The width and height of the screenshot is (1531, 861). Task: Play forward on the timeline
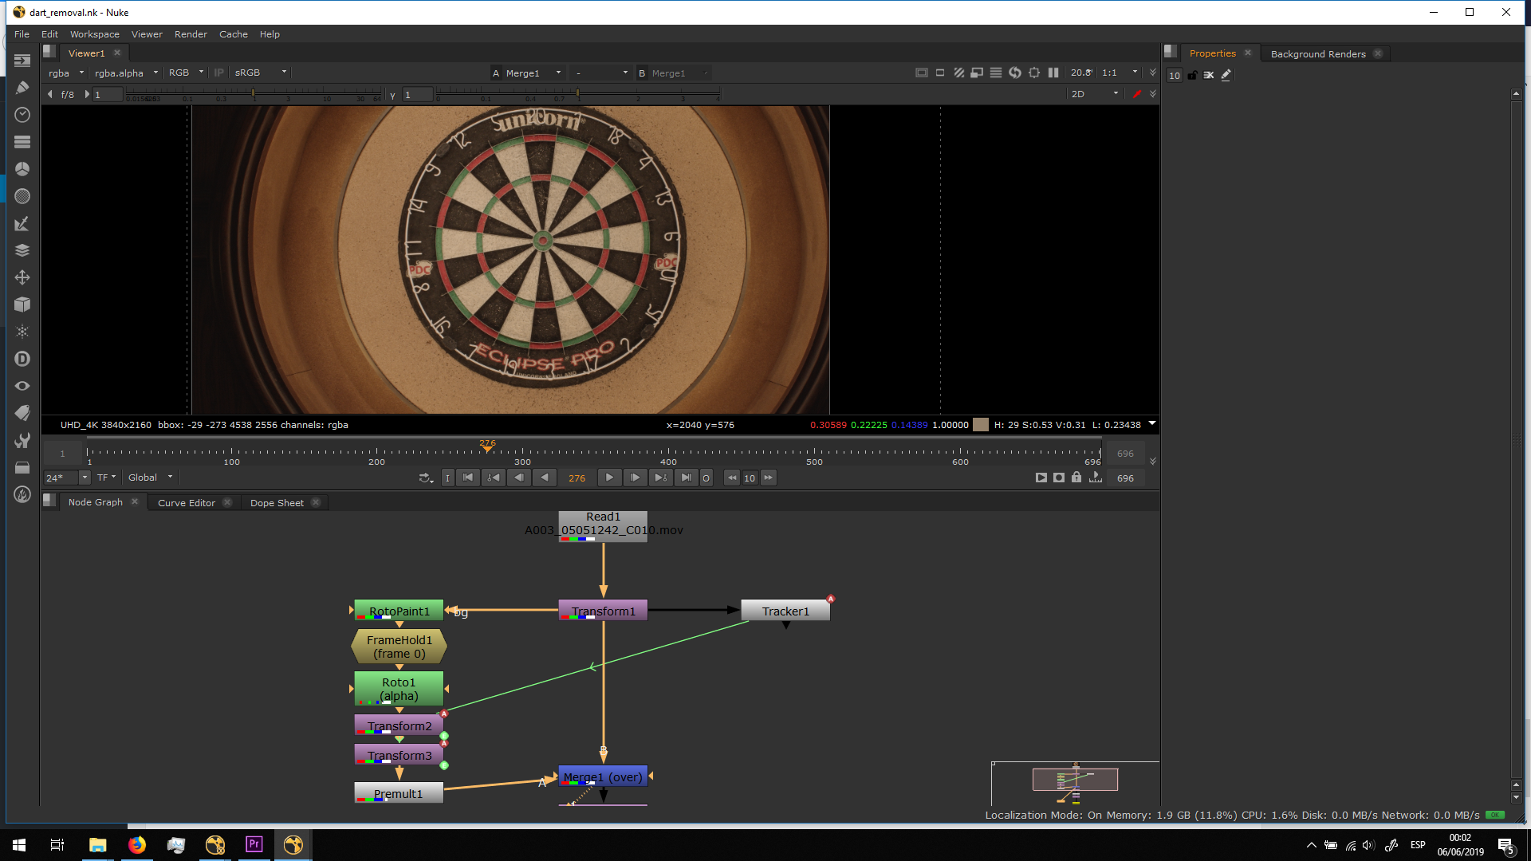tap(609, 478)
